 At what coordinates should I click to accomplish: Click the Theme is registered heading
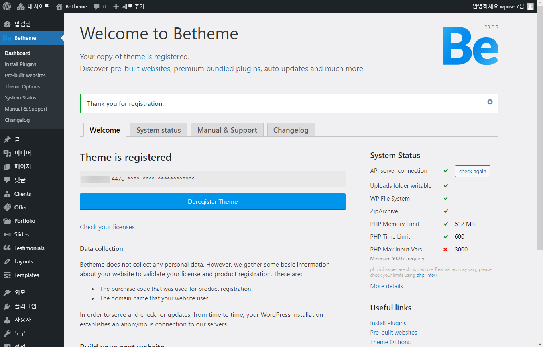click(x=126, y=157)
